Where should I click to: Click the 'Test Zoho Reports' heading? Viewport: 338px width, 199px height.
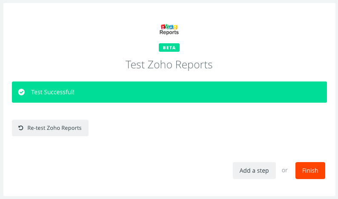tap(169, 65)
